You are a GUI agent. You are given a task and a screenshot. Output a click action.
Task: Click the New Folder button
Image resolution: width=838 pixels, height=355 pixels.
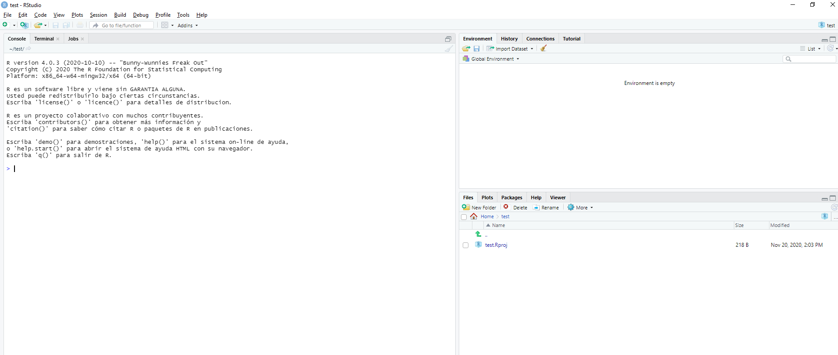tap(479, 208)
